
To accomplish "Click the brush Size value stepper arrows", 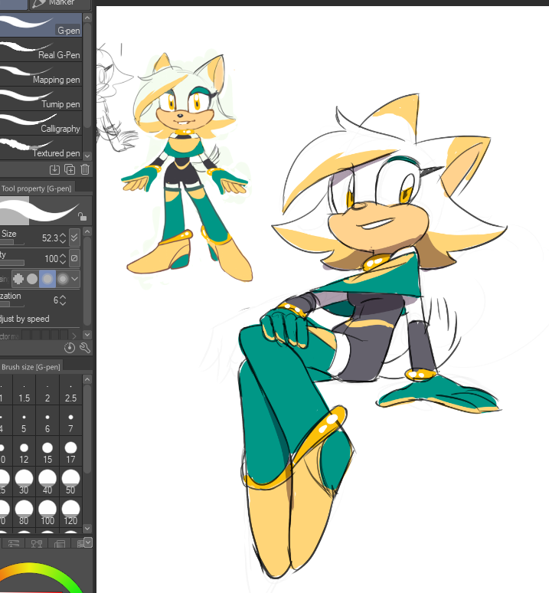I will point(63,238).
